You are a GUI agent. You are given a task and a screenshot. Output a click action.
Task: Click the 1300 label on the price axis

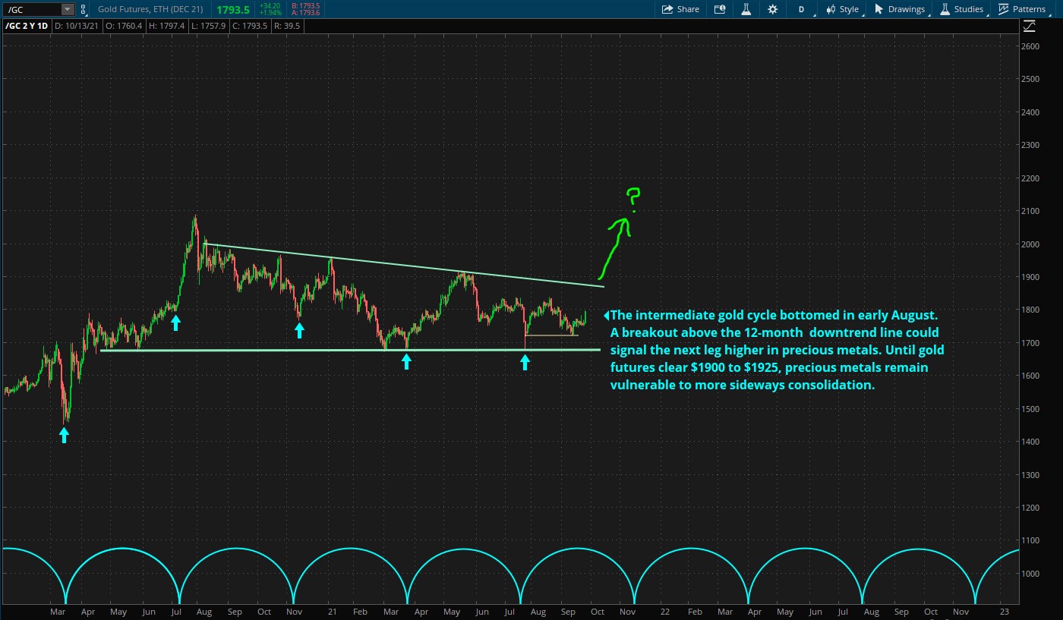click(1030, 475)
